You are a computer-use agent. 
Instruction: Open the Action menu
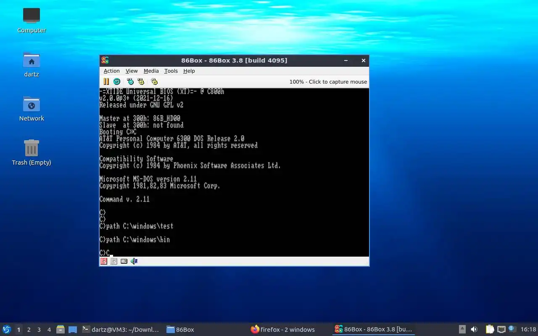(112, 71)
